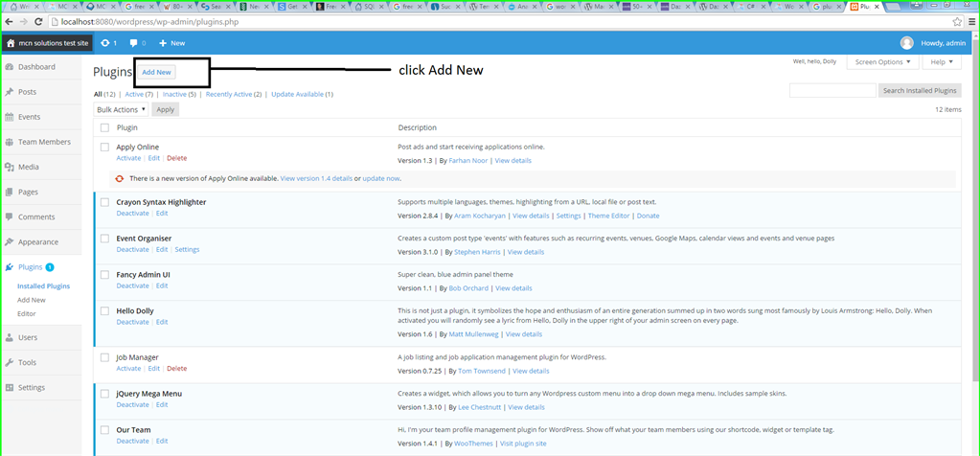Image resolution: width=980 pixels, height=456 pixels.
Task: Show the Inactive plugins filter
Action: [x=174, y=94]
